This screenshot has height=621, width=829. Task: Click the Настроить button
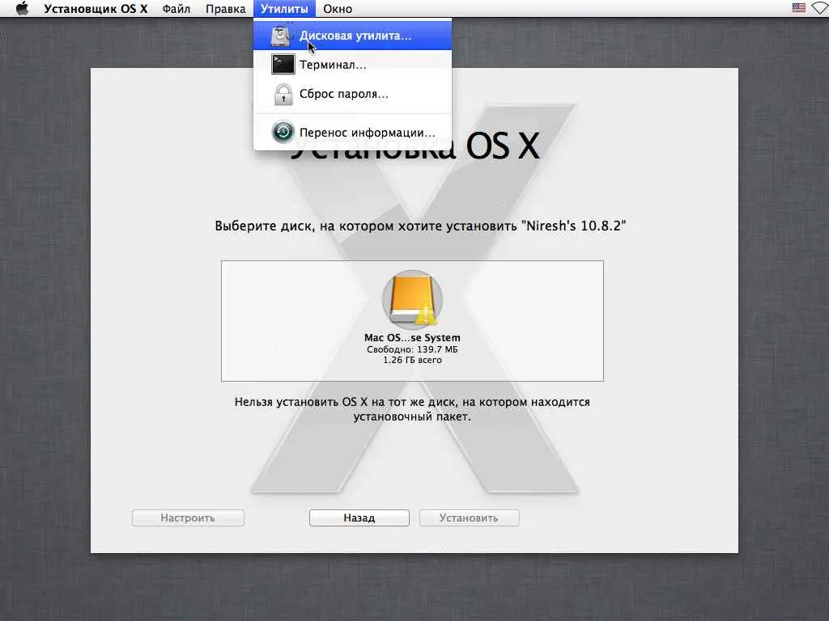pyautogui.click(x=188, y=518)
